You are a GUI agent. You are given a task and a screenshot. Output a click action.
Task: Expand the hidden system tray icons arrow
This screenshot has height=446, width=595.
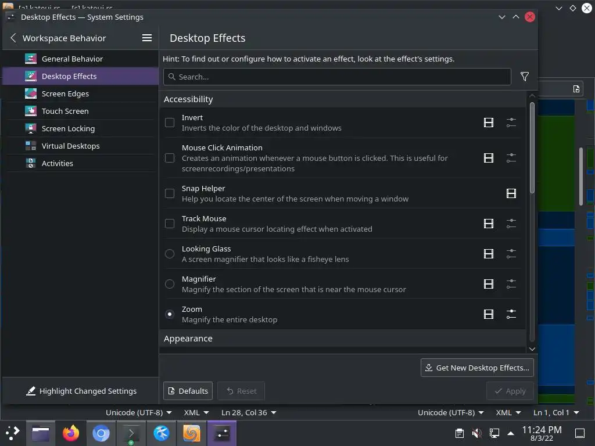[511, 433]
